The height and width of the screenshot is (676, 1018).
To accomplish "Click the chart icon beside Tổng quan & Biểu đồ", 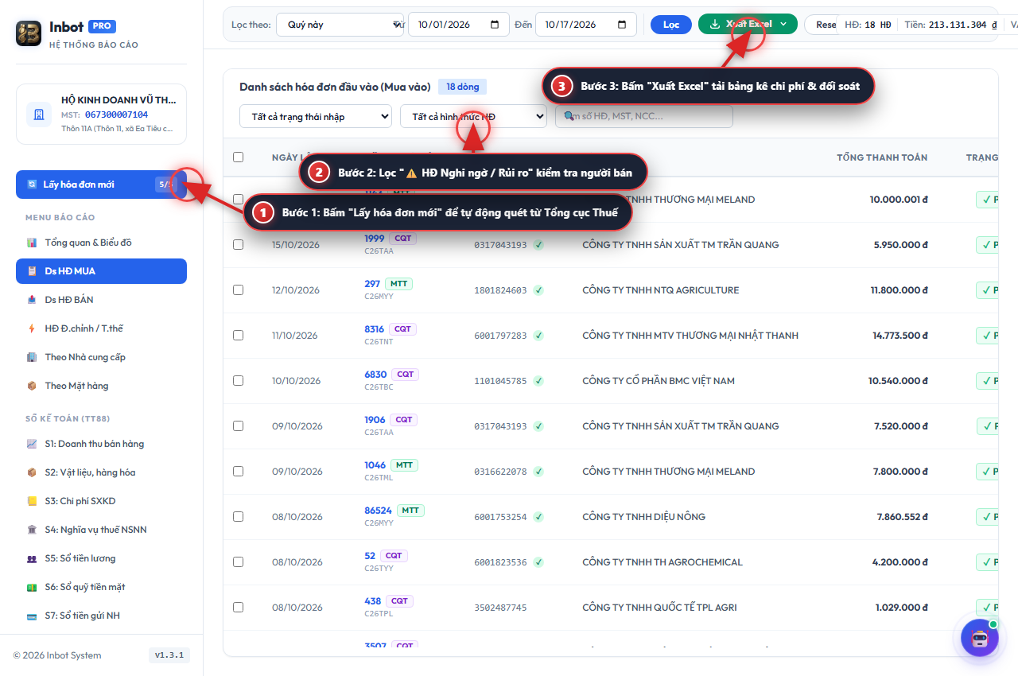I will click(32, 243).
